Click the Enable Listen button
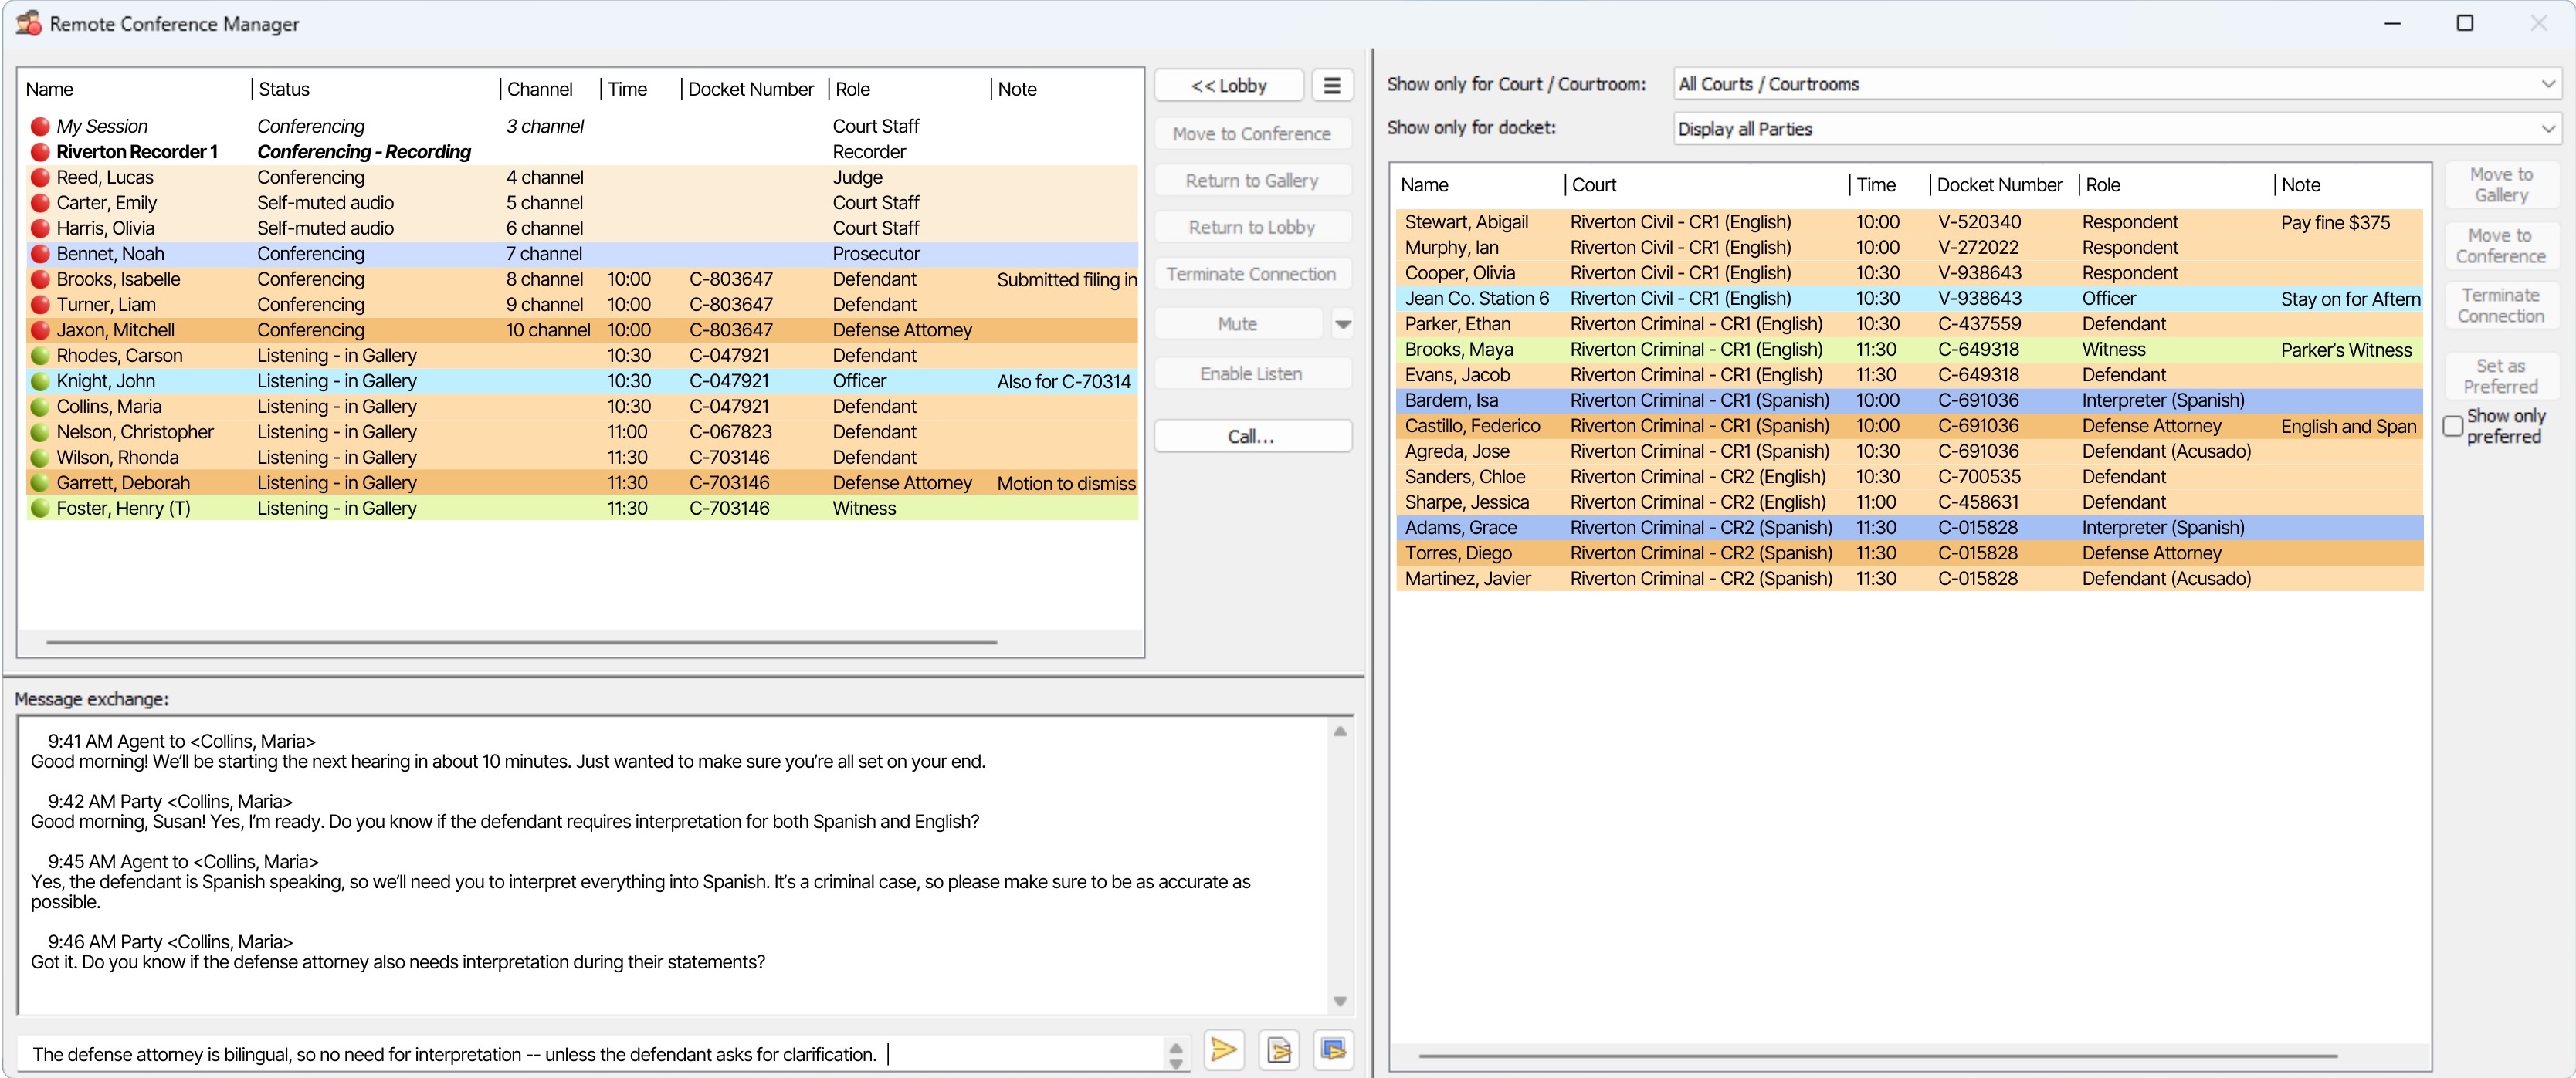The height and width of the screenshot is (1078, 2576). [x=1252, y=373]
